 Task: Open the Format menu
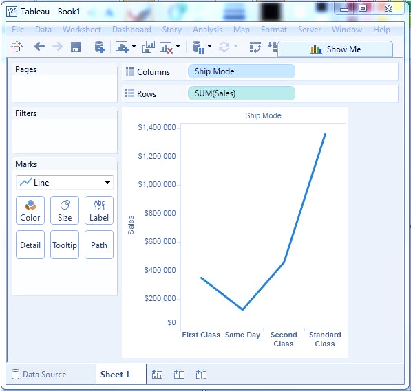274,30
